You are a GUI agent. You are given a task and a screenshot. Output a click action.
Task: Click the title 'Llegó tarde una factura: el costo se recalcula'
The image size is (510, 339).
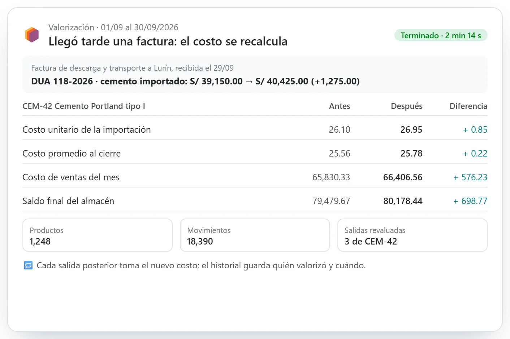click(168, 41)
